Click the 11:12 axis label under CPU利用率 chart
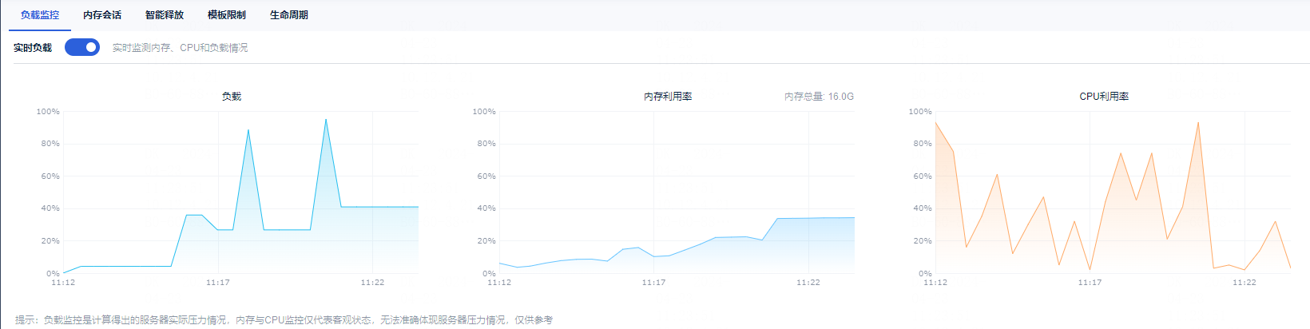The height and width of the screenshot is (329, 1310). click(x=935, y=283)
